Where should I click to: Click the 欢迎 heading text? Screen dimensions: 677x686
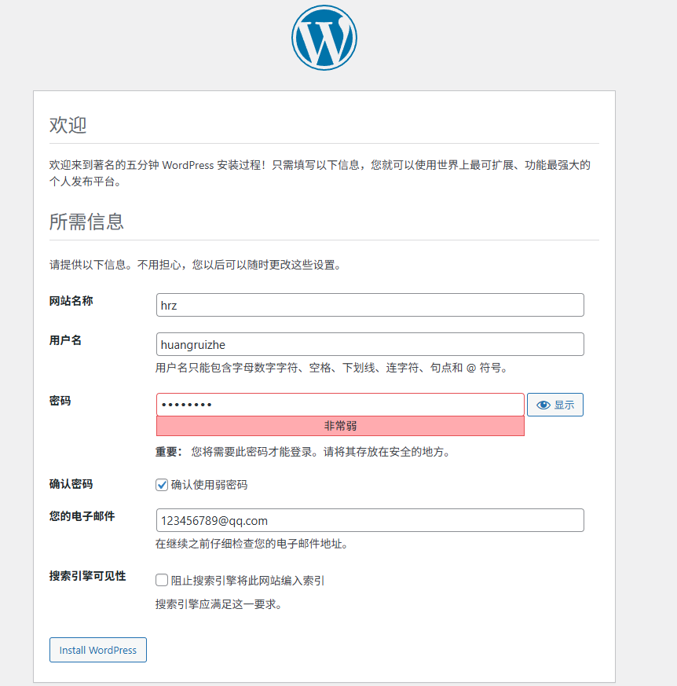pyautogui.click(x=68, y=125)
